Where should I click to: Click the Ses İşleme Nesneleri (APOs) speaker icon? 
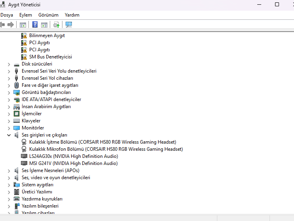[17, 170]
